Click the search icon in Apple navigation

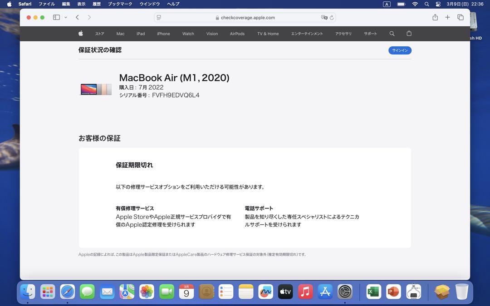pyautogui.click(x=392, y=34)
